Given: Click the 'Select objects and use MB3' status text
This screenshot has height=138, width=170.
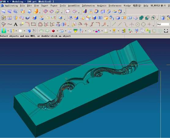Looking at the screenshot, I should [35, 36].
